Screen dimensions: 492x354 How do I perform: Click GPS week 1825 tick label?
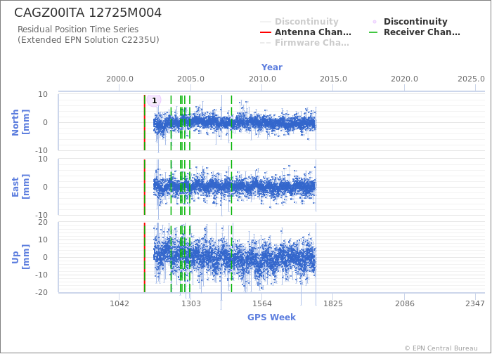tap(333, 303)
